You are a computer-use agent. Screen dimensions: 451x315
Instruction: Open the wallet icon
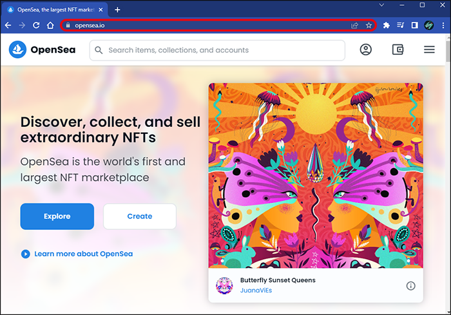coord(398,50)
